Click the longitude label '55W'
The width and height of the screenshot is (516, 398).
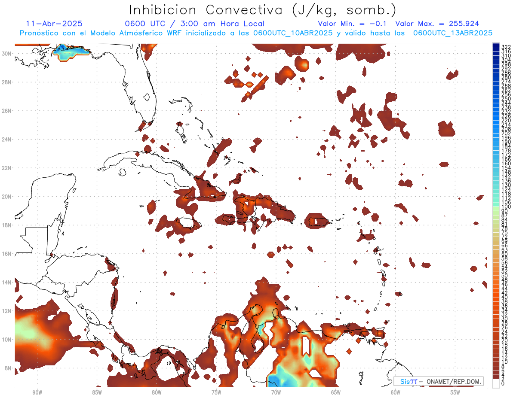coord(455,392)
